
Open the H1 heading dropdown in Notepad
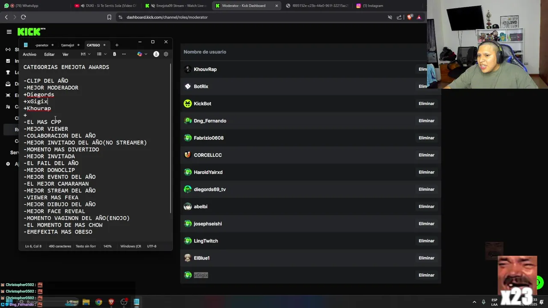tap(85, 54)
